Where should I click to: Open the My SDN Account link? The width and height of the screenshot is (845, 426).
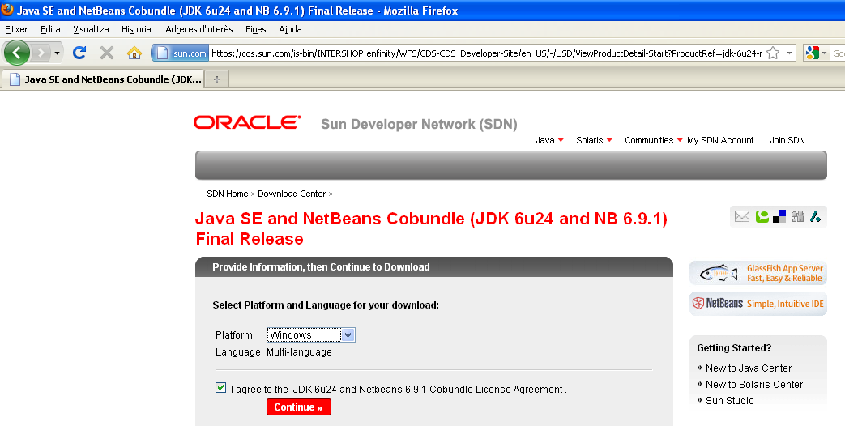coord(720,140)
